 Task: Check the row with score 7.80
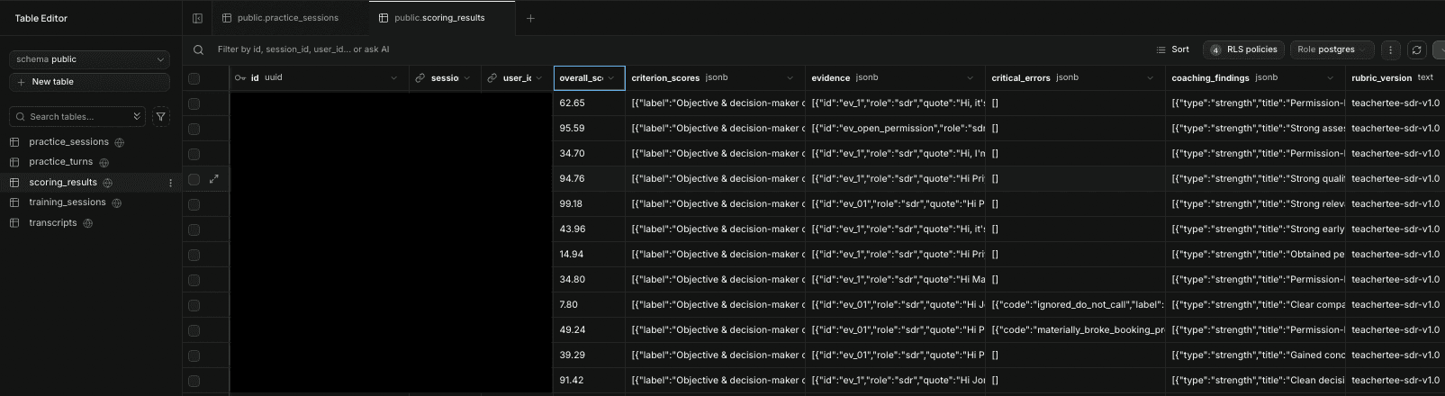194,305
